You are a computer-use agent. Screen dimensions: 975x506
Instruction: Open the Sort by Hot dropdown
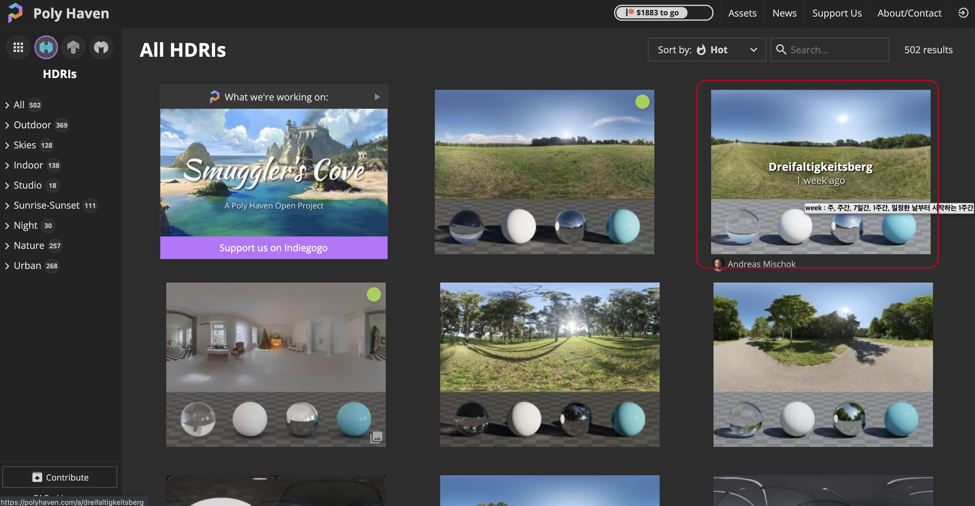click(x=706, y=50)
